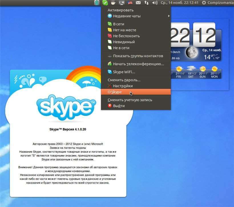Open the Caffeine coffee cup indicator
This screenshot has height=207, width=234.
pos(113,3)
